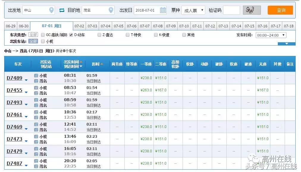Screen dimensions: 301x172
Task: Click the arrival station icon in D7455 row
Action: [x=36, y=93]
